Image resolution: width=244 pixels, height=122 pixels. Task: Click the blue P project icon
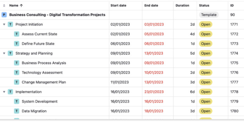[x=4, y=15]
